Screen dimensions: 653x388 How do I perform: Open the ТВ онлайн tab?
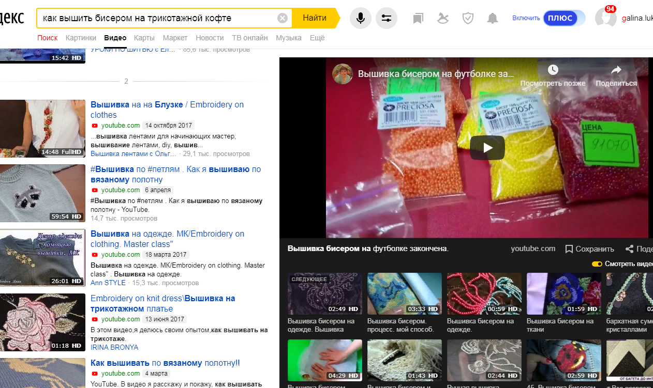click(250, 38)
